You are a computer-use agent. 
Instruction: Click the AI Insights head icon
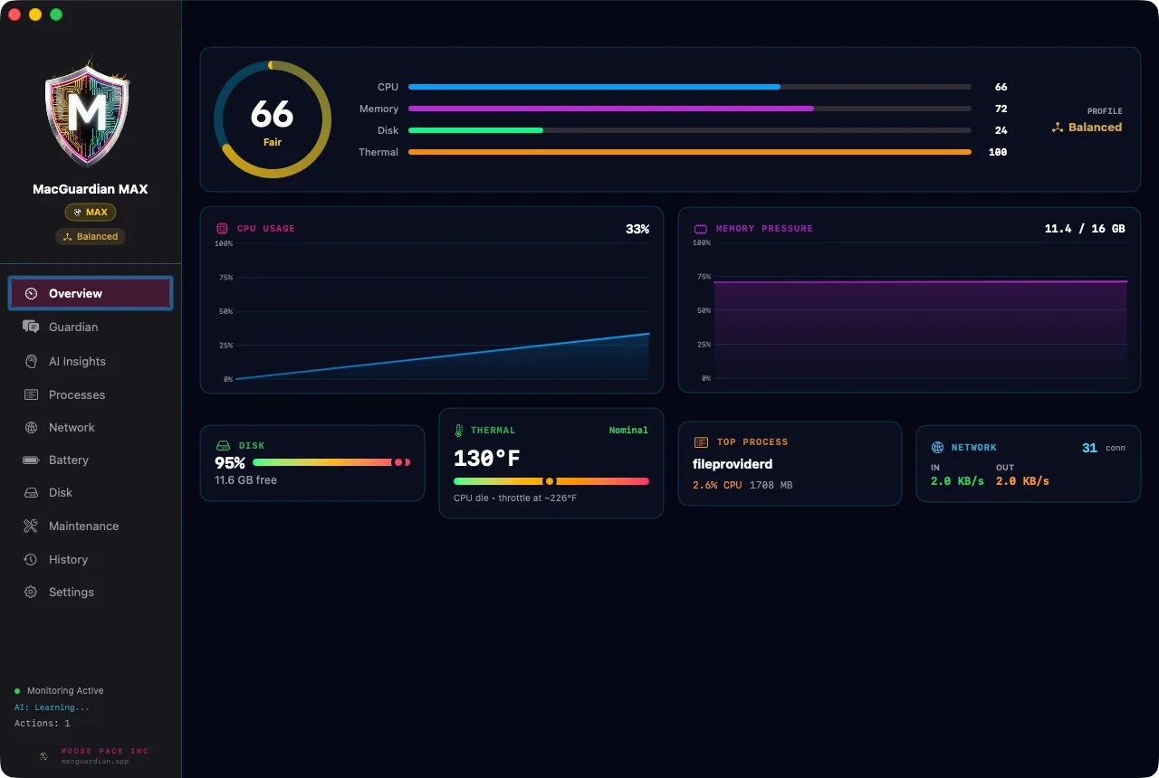[x=31, y=361]
